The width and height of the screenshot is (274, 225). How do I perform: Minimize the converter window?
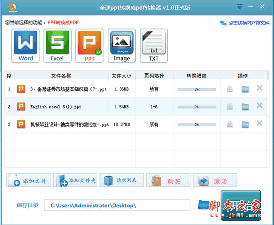click(251, 7)
